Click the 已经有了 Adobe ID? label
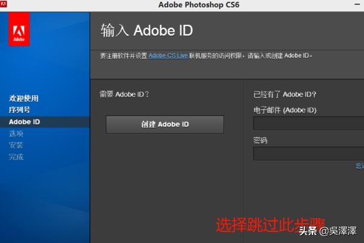This screenshot has height=243, width=364. 285,94
